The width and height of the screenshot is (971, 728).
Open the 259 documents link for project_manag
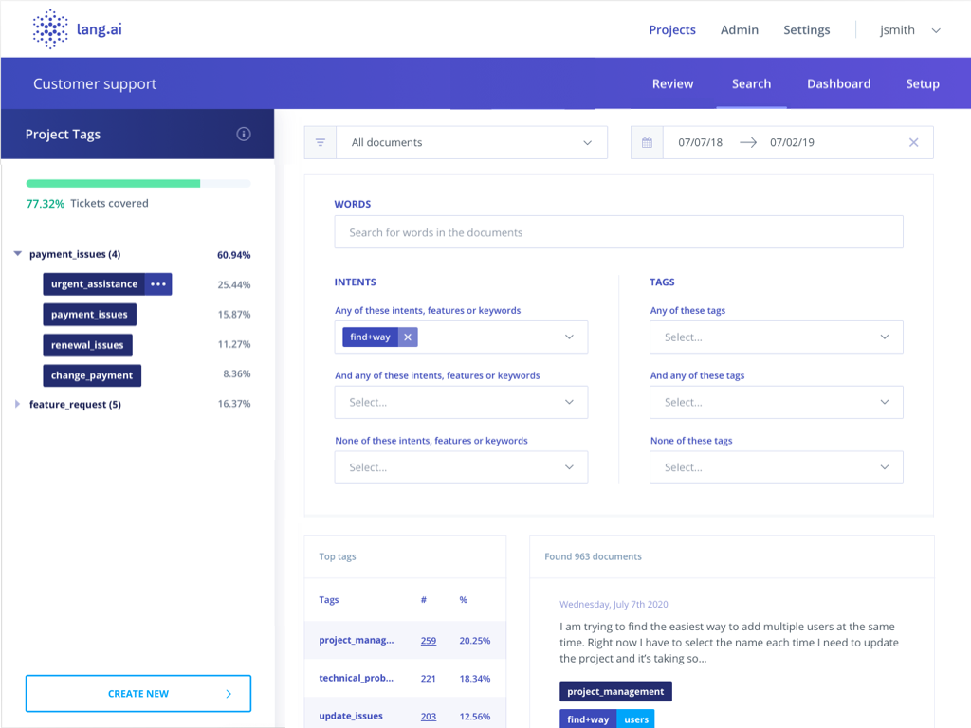428,640
